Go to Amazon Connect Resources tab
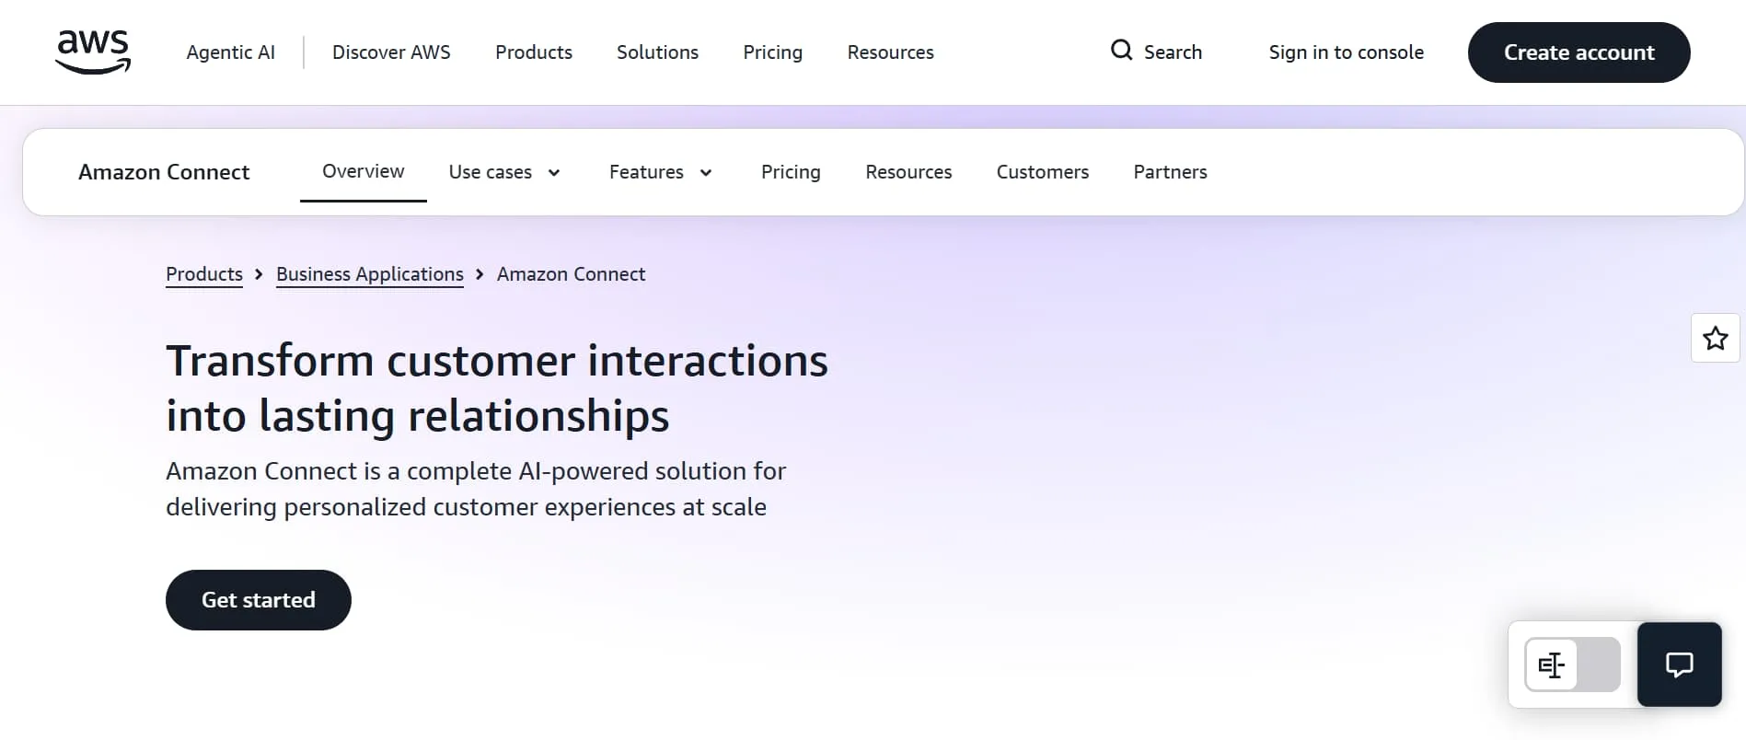The image size is (1746, 740). (x=908, y=172)
